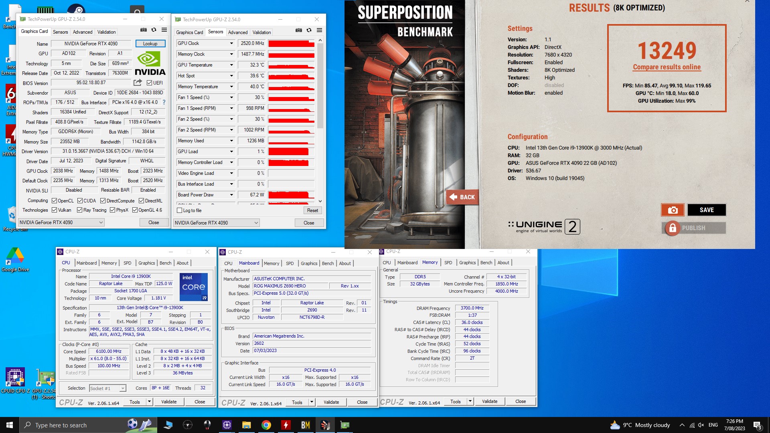Open File Explorer from the taskbar
Viewport: 770px width, 433px height.
247,425
